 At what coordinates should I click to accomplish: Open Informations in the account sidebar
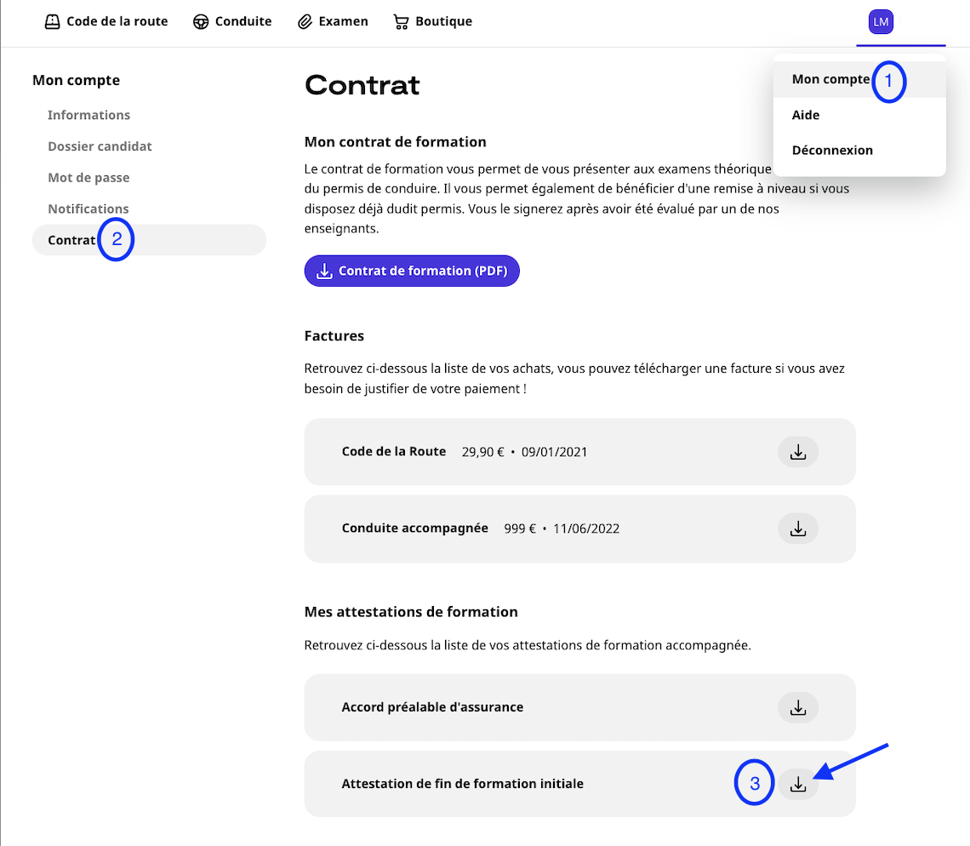click(88, 115)
